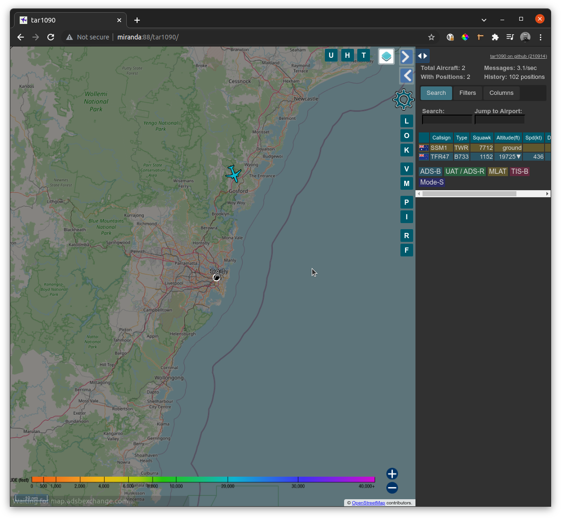
Task: Open the map layer switcher icon
Action: (x=386, y=56)
